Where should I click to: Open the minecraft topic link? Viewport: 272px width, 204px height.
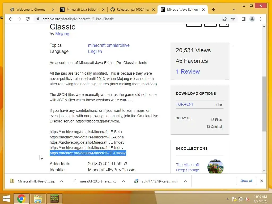point(97,45)
